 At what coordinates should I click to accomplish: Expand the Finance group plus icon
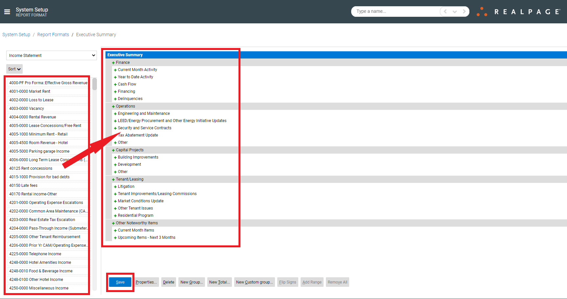(113, 63)
